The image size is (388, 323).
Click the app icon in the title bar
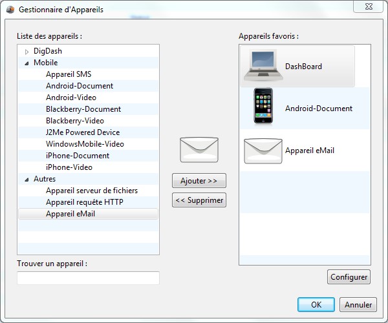pos(10,10)
